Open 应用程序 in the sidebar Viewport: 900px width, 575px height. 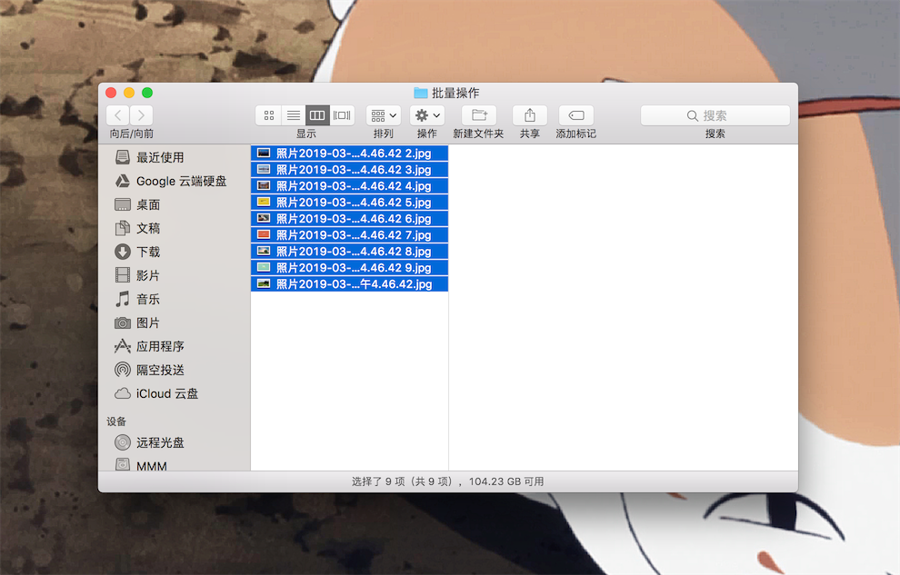tap(175, 346)
